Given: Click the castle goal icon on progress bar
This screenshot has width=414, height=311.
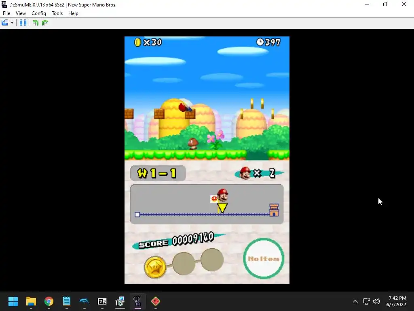Looking at the screenshot, I should tap(274, 210).
